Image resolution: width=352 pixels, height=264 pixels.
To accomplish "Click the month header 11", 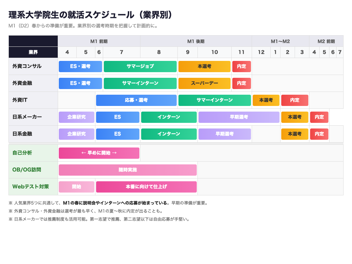I will [241, 52].
